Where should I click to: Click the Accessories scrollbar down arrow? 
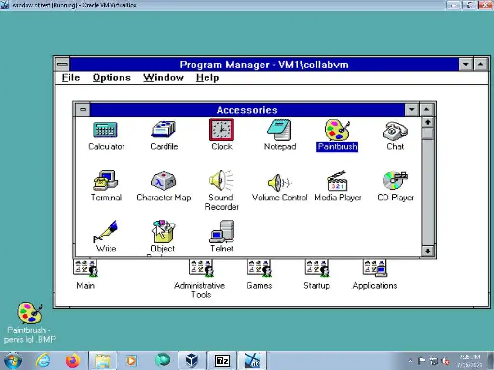pos(428,251)
